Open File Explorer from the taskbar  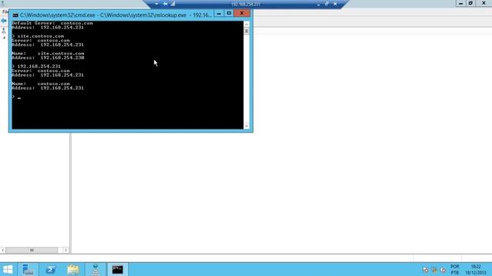point(73,269)
